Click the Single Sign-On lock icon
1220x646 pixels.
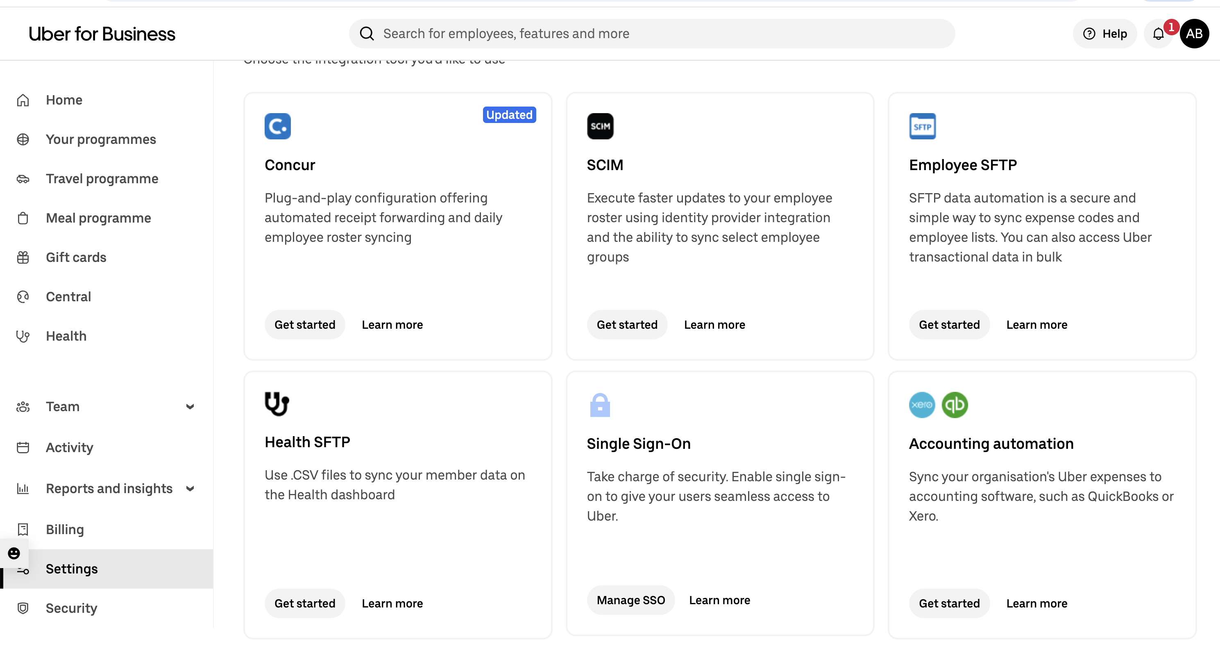(600, 405)
